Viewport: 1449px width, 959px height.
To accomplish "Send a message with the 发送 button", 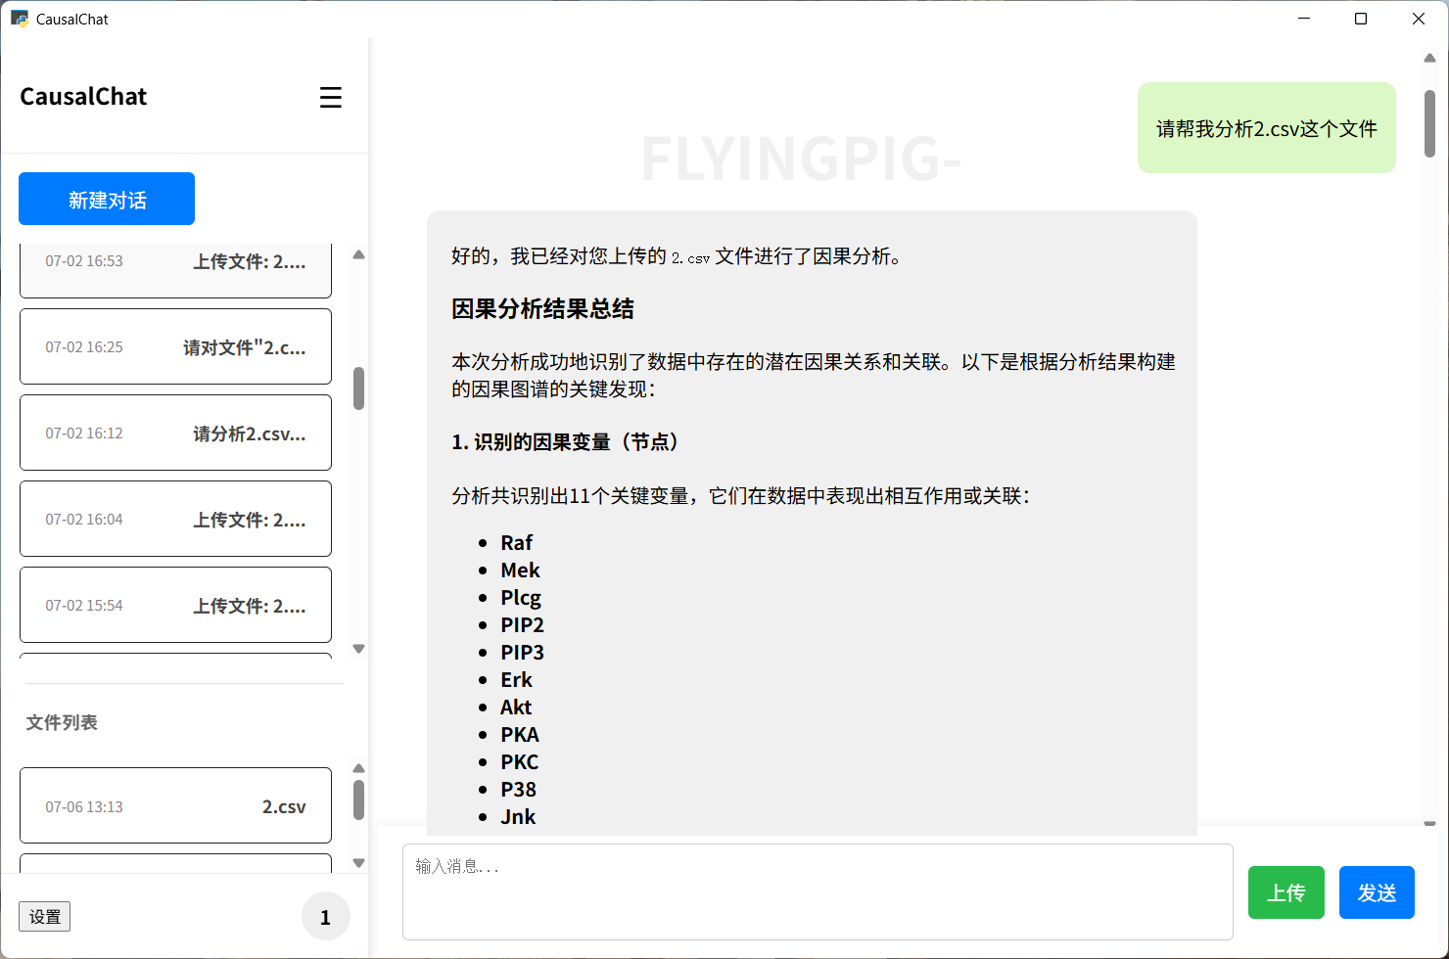I will tap(1377, 892).
